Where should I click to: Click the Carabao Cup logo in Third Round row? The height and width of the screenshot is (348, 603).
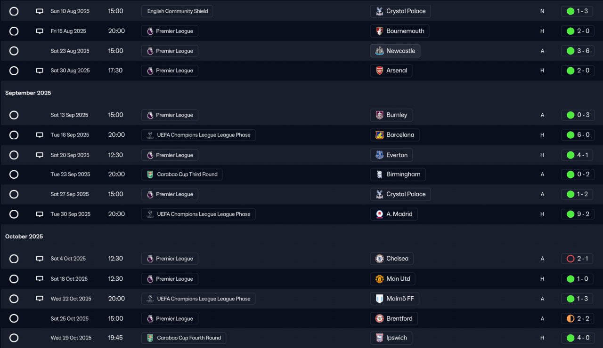point(150,174)
